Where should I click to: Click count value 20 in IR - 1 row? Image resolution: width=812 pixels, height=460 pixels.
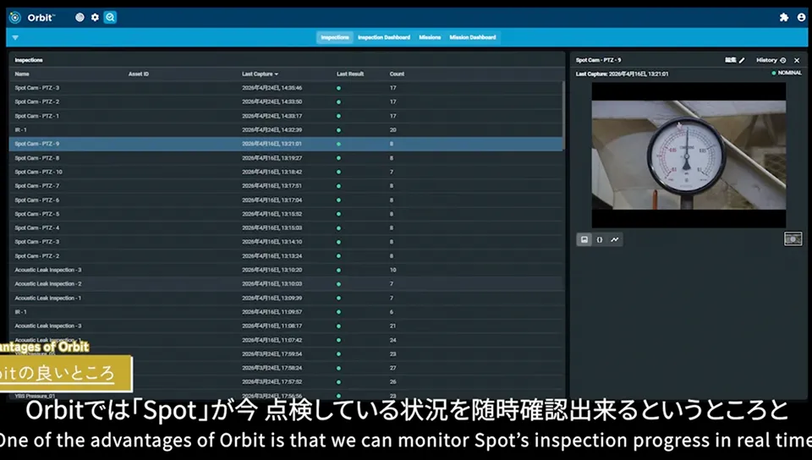(x=392, y=130)
